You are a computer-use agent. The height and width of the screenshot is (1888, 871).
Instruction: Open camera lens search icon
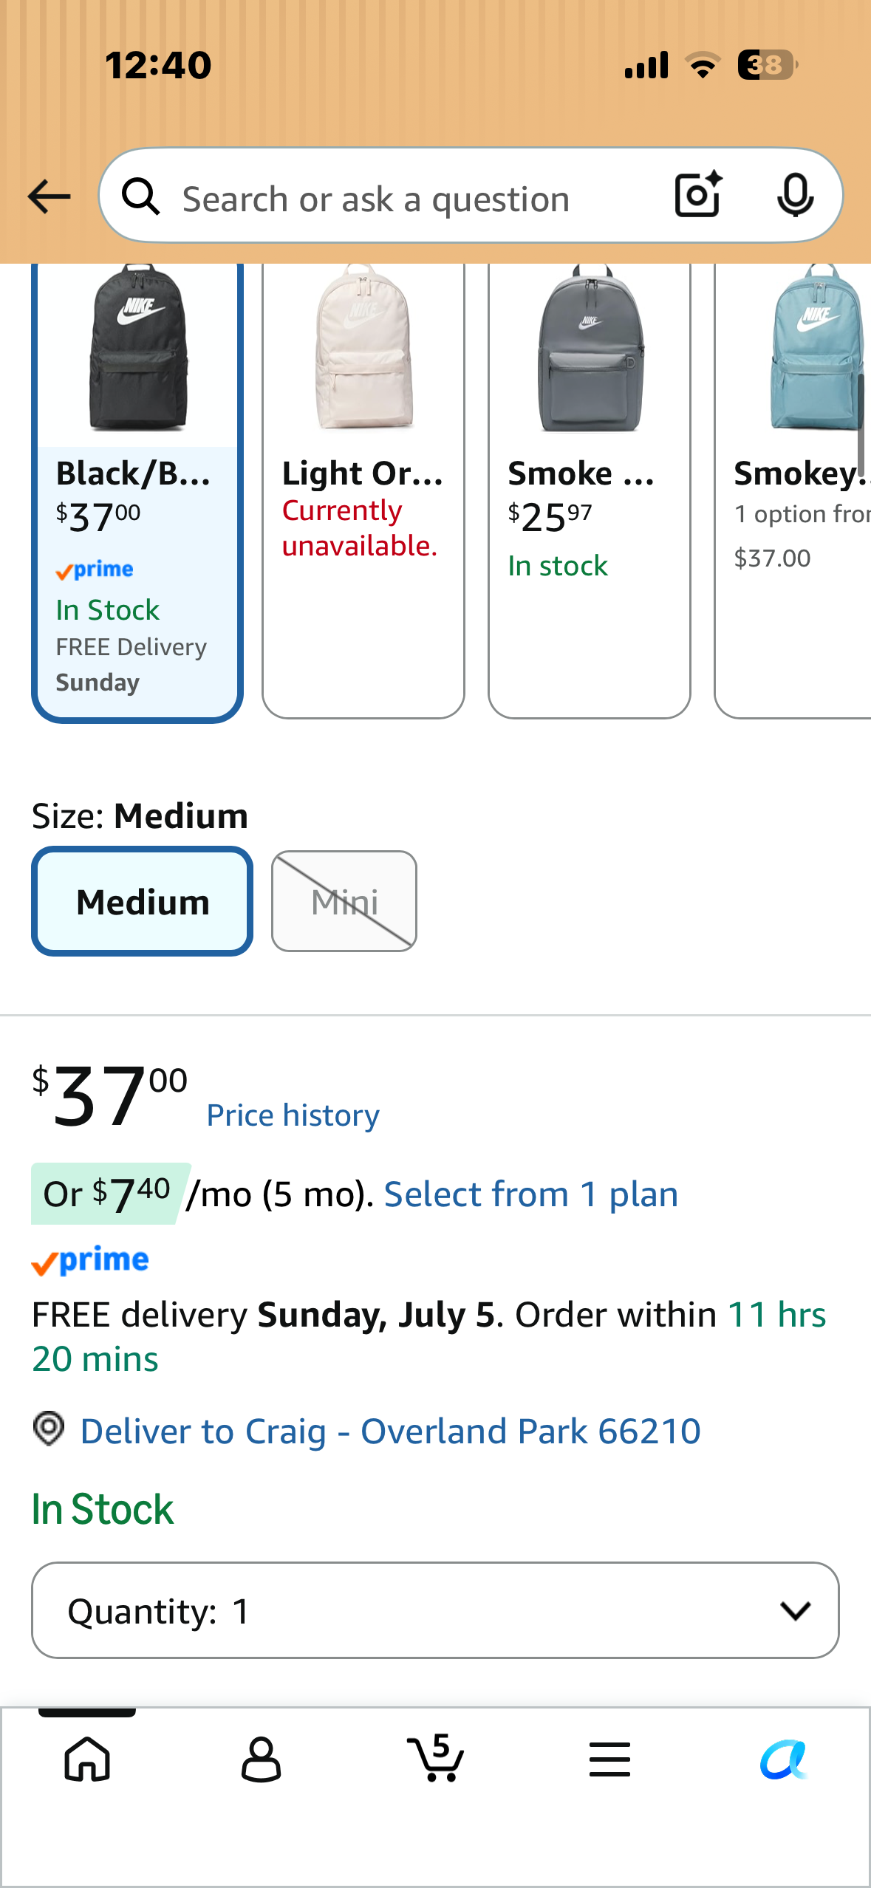click(698, 195)
